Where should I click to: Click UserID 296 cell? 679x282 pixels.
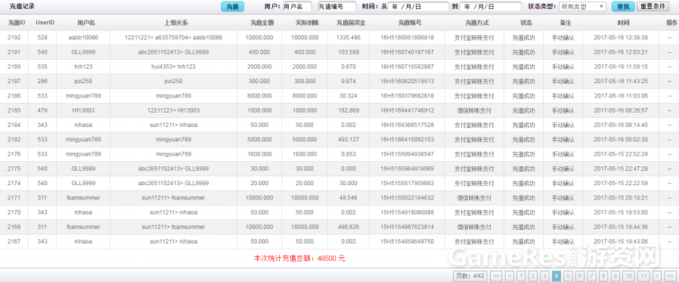(42, 81)
